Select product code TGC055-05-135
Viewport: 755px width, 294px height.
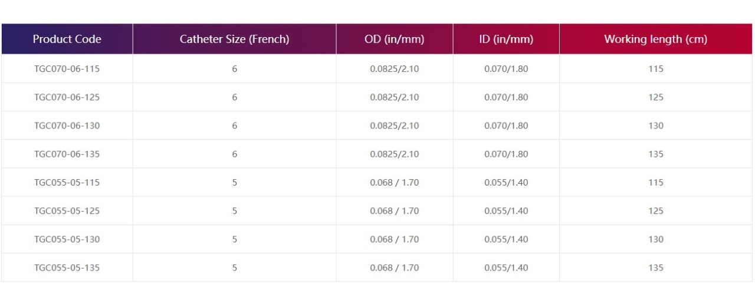[x=67, y=267]
